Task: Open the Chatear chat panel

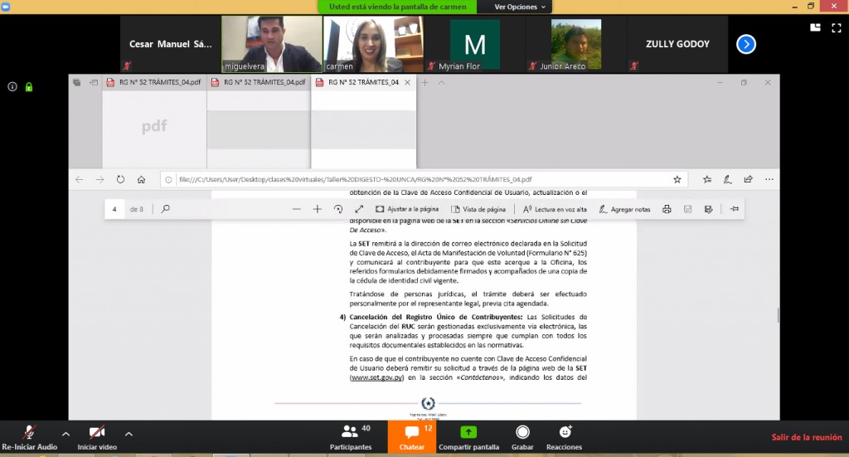Action: (412, 437)
